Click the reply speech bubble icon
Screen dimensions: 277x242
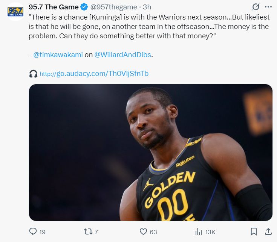click(33, 231)
